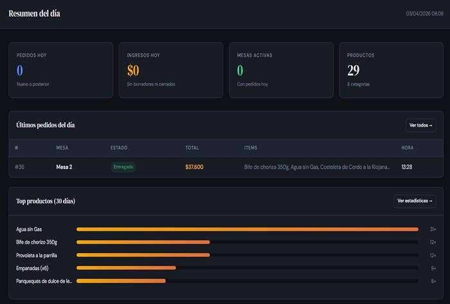Click the green "Entregado" status badge
The image size is (450, 304).
123,167
